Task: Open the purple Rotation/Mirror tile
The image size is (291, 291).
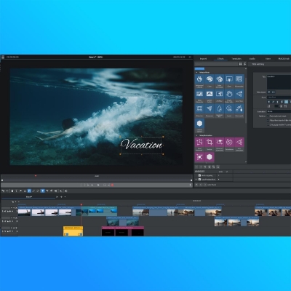Action: click(x=229, y=144)
